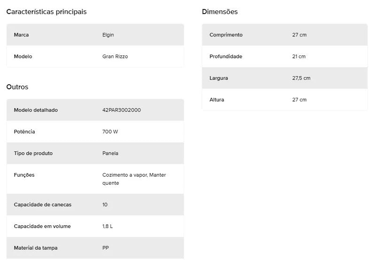Select the Altura dimension row

(285, 100)
